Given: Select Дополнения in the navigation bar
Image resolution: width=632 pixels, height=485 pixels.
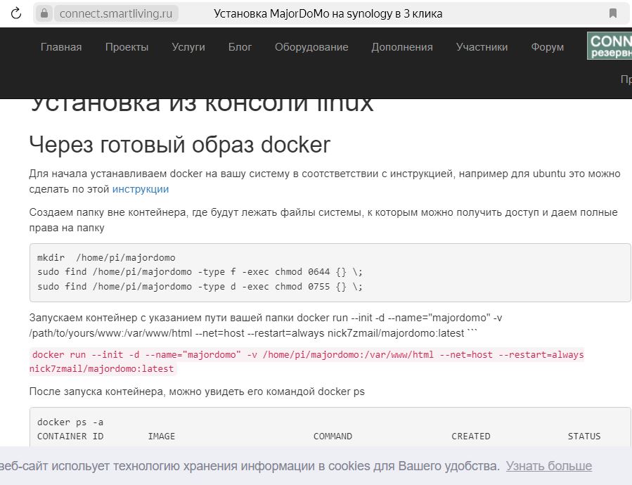Looking at the screenshot, I should [x=402, y=47].
